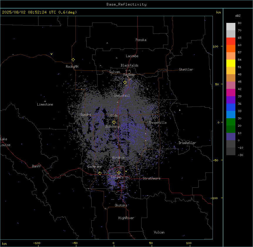This screenshot has width=253, height=247.
Task: Click the Strathmore label
Action: tap(151, 178)
